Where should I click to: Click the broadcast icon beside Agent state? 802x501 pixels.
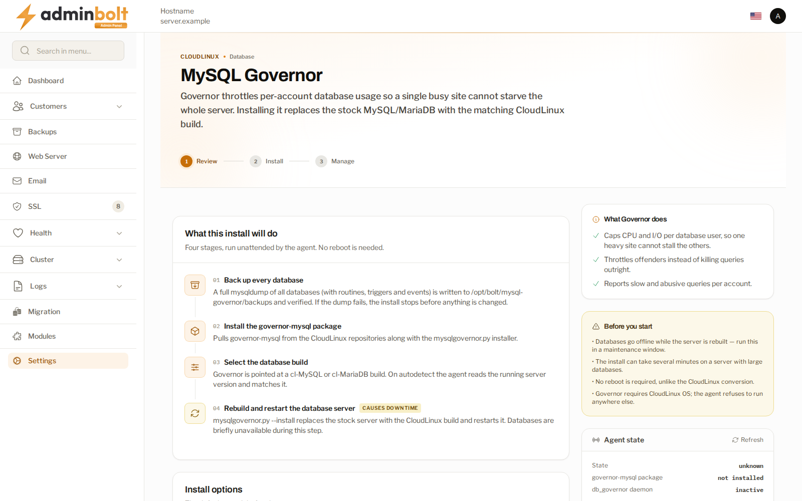(596, 440)
